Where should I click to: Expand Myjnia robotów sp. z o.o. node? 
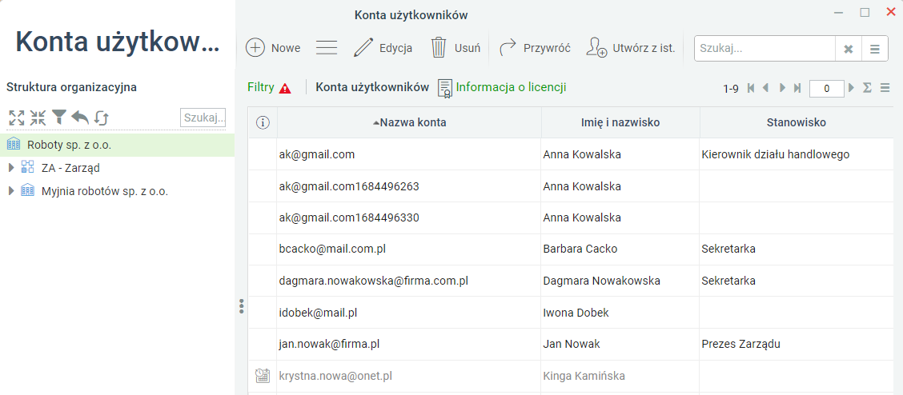[11, 191]
